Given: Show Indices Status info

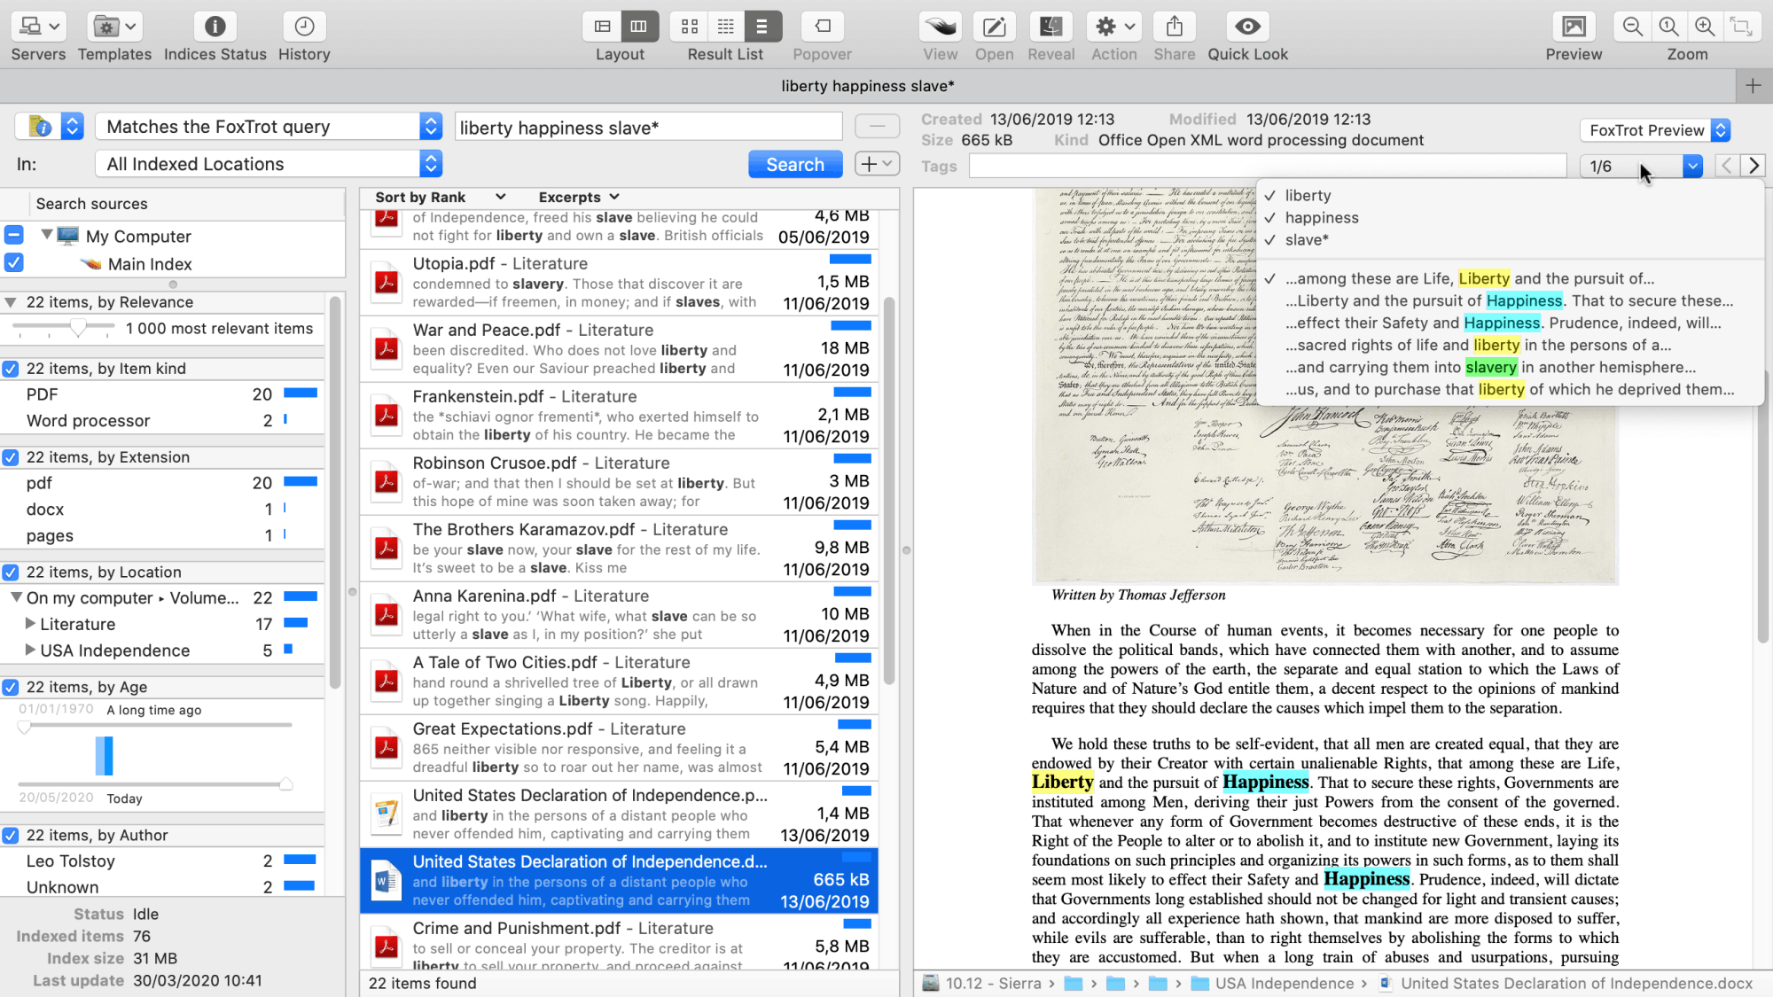Looking at the screenshot, I should (215, 27).
